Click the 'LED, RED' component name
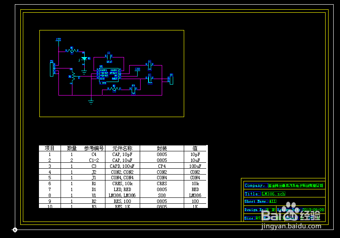Screen dimensions: 340x238 pyautogui.click(x=122, y=189)
